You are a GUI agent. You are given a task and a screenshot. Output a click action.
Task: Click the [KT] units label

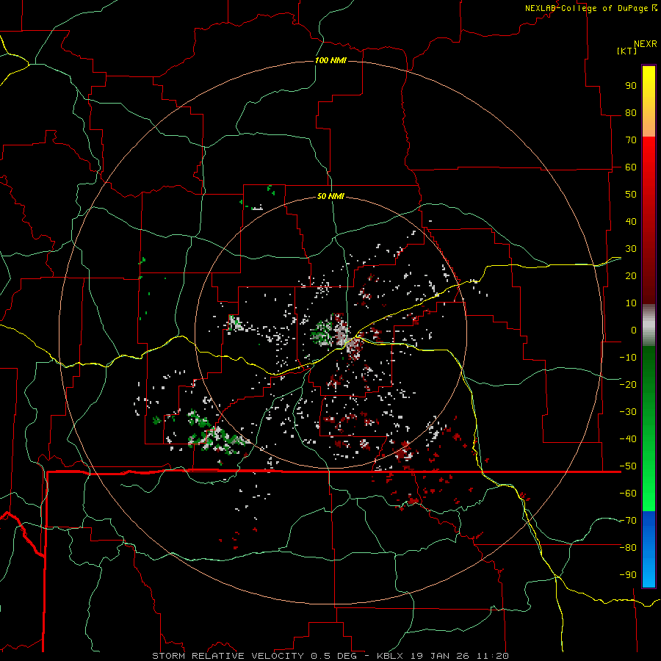626,51
